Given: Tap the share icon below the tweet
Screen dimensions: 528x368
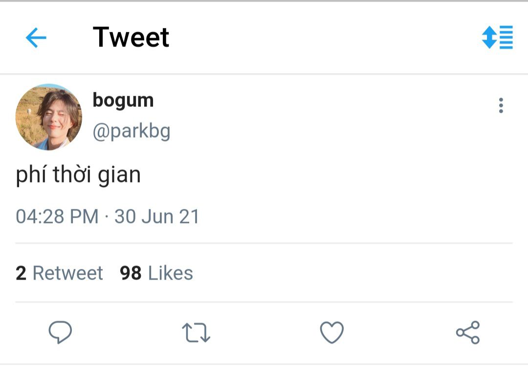Looking at the screenshot, I should coord(468,332).
